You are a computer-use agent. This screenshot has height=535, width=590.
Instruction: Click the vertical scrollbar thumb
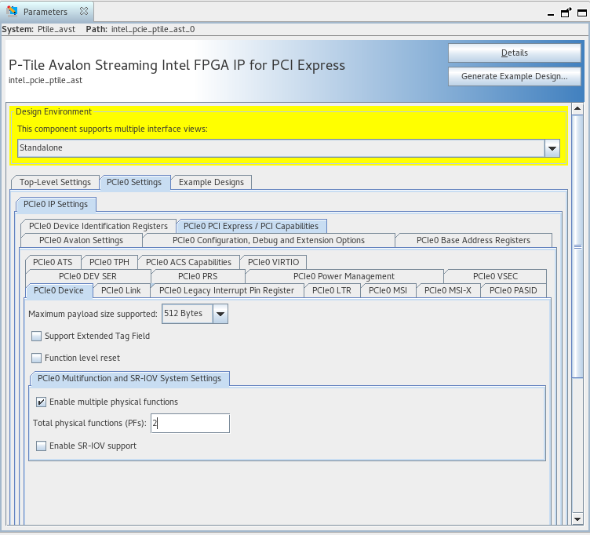(577, 246)
